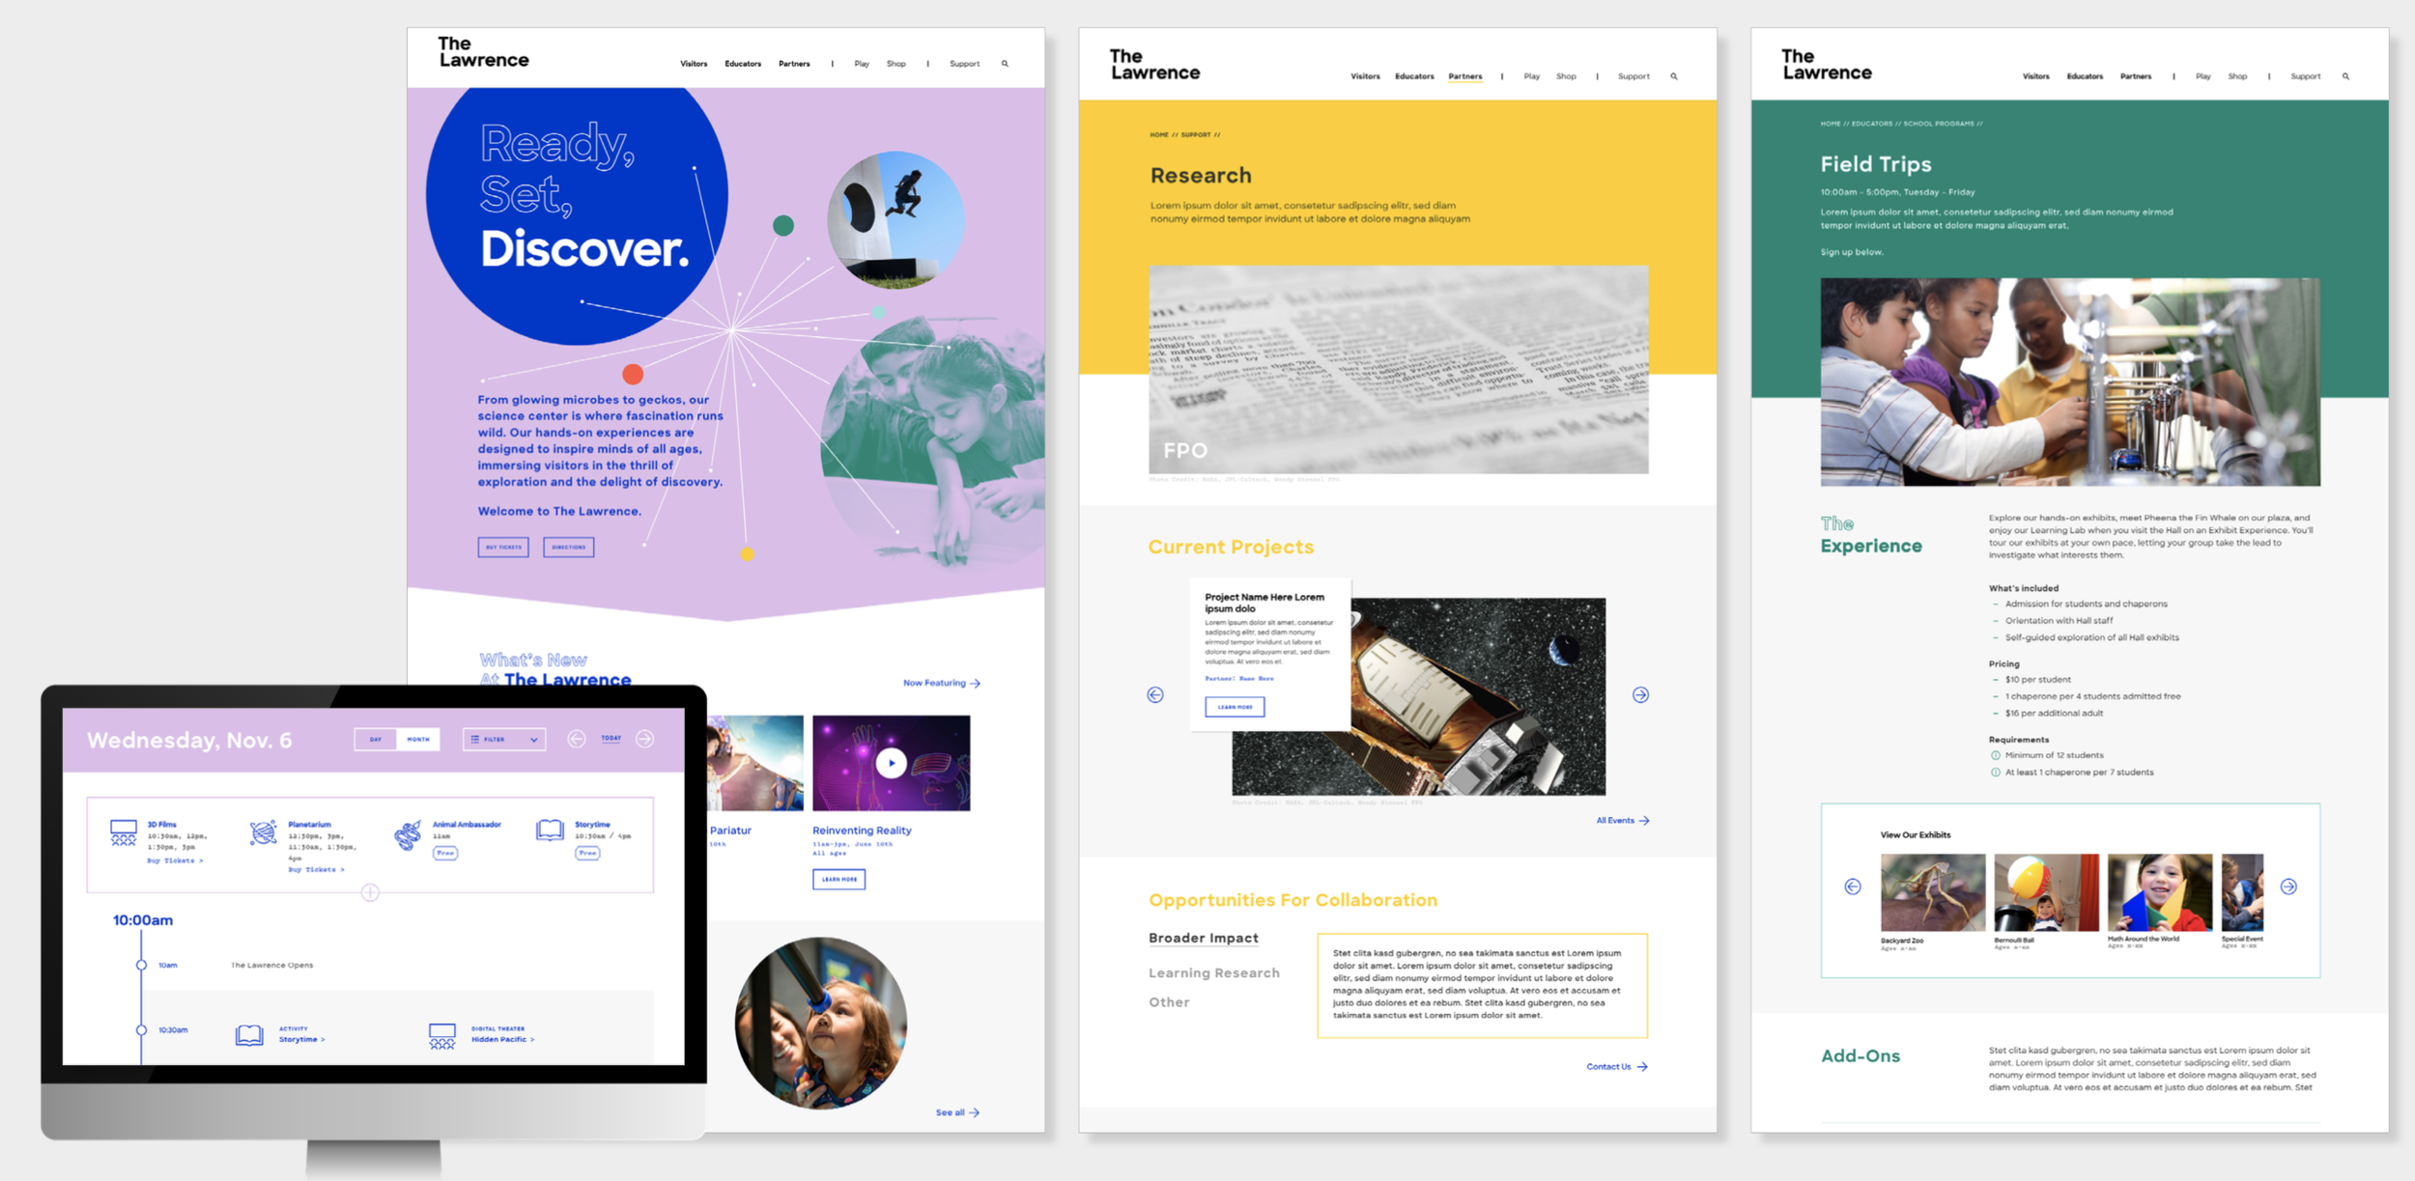Image resolution: width=2415 pixels, height=1181 pixels.
Task: Select the Learning Research tab
Action: coord(1214,972)
